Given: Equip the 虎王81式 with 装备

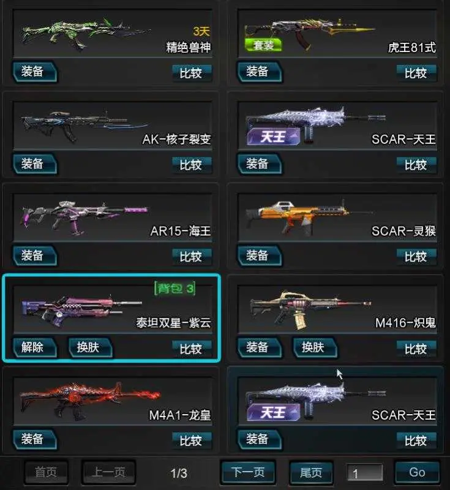Looking at the screenshot, I should coord(260,72).
